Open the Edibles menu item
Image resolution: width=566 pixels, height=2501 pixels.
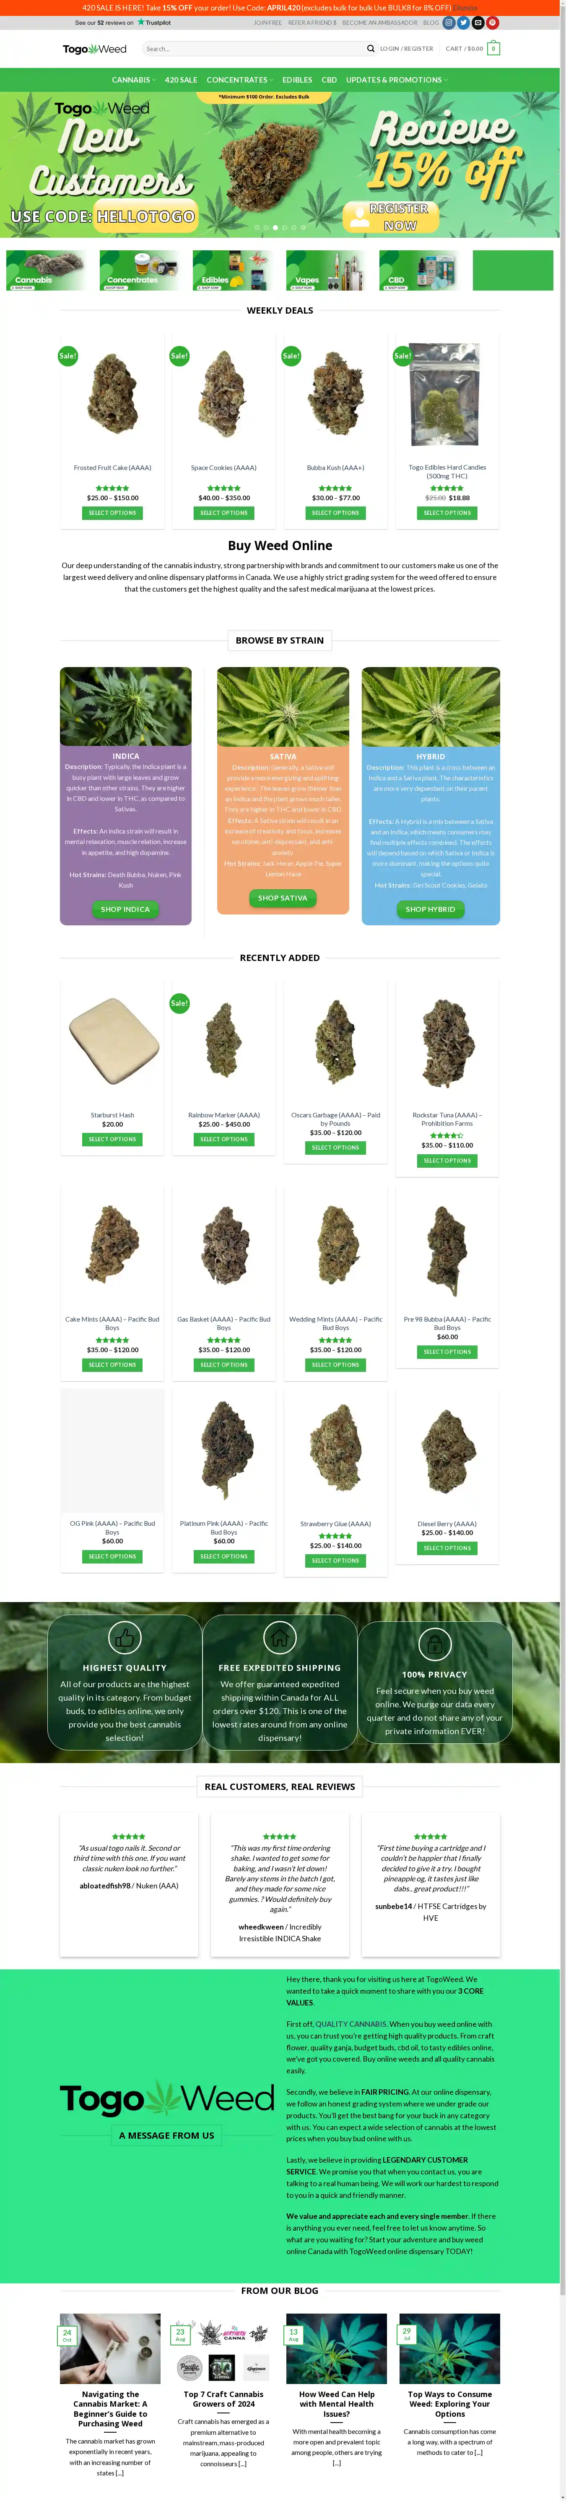tap(297, 80)
